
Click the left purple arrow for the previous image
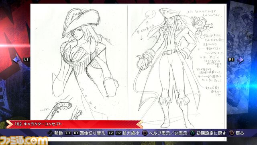[16, 60]
